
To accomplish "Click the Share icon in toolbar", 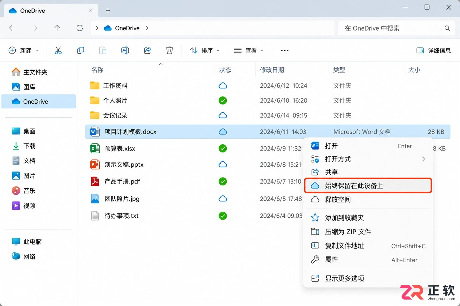I will (147, 50).
